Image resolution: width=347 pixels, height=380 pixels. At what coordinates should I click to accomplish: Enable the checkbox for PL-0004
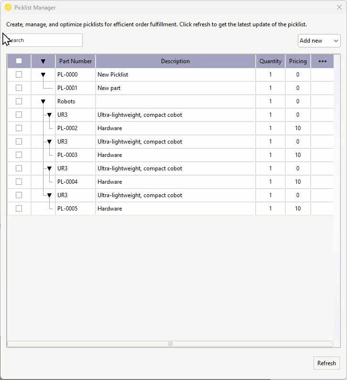coord(19,181)
